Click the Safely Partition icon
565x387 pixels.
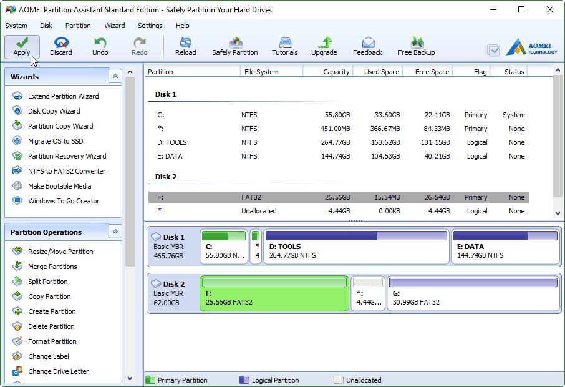235,46
